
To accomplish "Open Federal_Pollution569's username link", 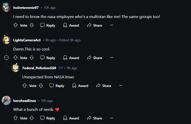I will point(39,68).
